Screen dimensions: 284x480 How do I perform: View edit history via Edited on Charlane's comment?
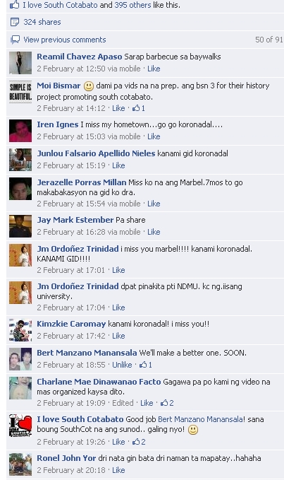pyautogui.click(x=123, y=403)
